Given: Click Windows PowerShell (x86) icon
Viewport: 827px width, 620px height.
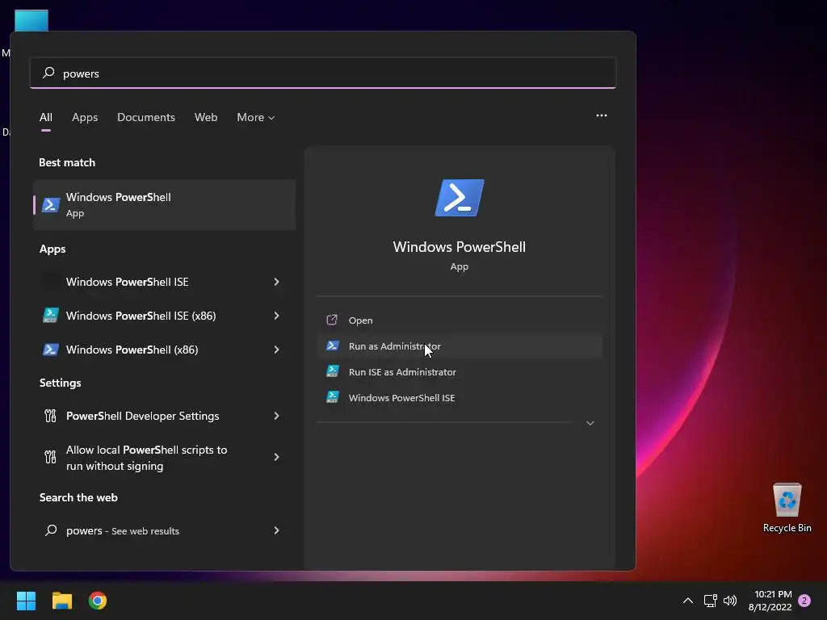Looking at the screenshot, I should [x=51, y=350].
